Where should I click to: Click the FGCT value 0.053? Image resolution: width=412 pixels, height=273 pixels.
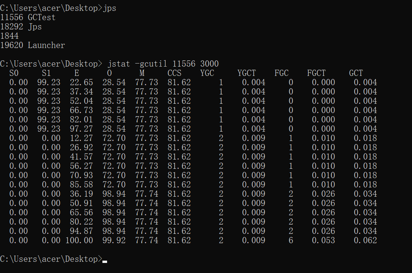click(324, 240)
